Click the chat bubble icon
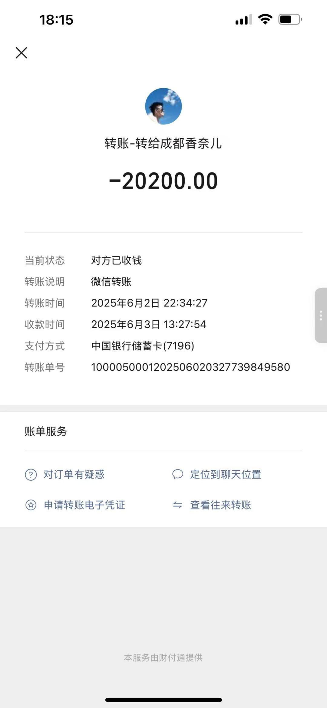The width and height of the screenshot is (327, 708). click(178, 474)
